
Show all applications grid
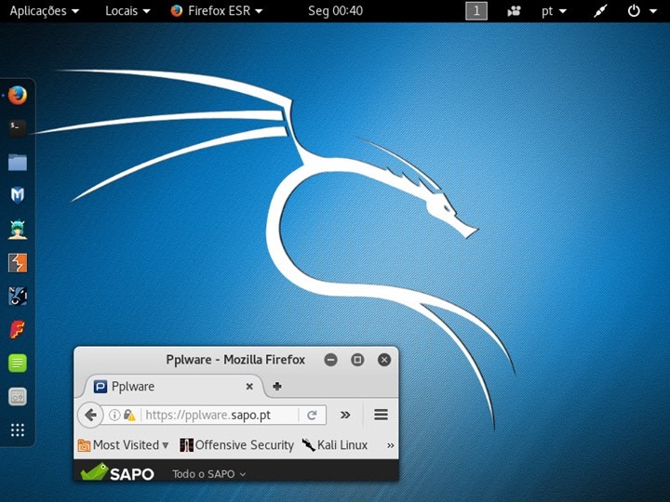click(x=18, y=429)
